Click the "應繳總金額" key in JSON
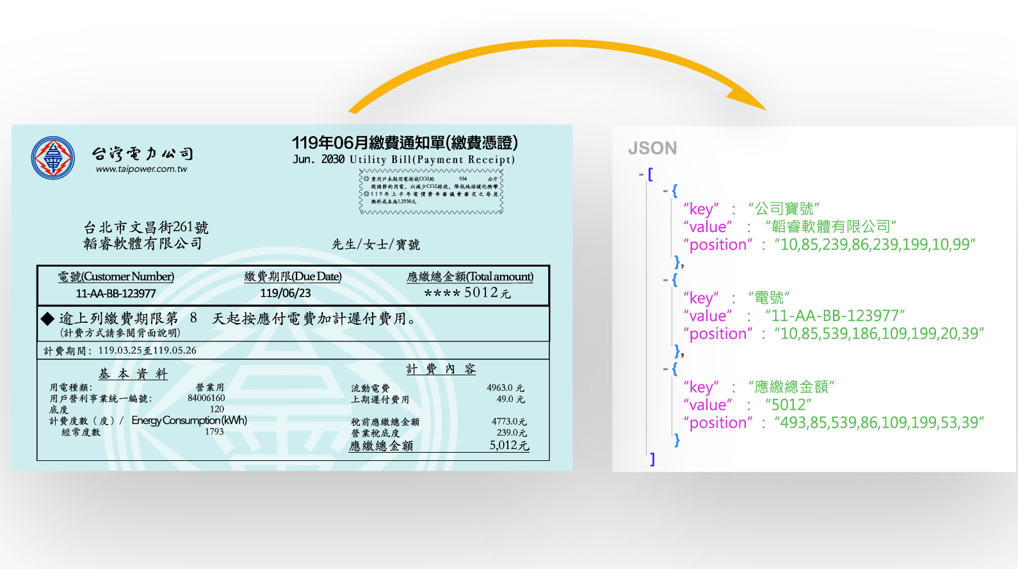Screen dimensions: 1018x569 coord(791,387)
